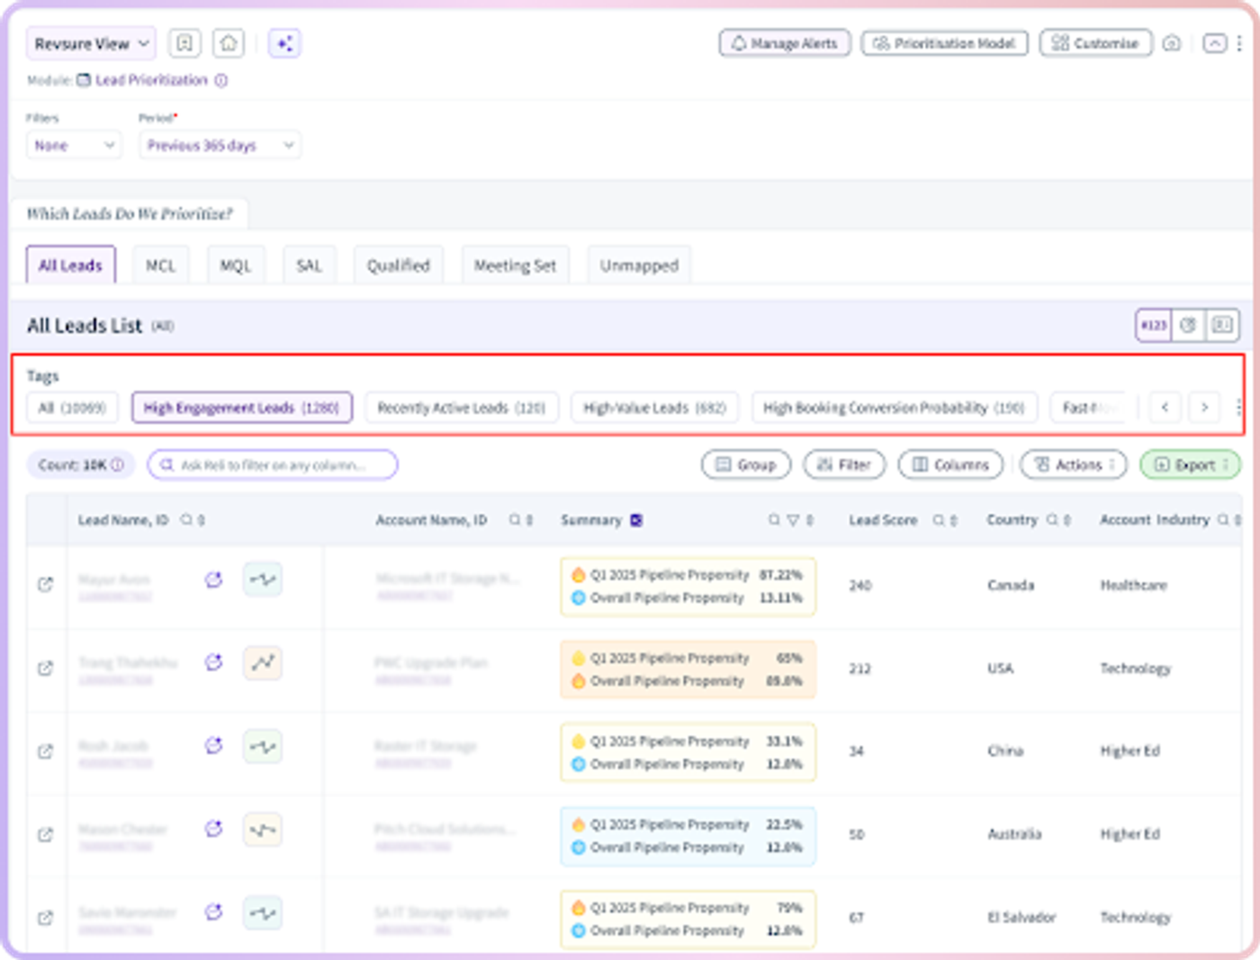Click the Group button
This screenshot has height=960, width=1260.
point(746,465)
